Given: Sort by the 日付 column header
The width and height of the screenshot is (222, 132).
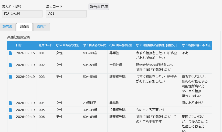Looking at the screenshot, I should pos(19,45).
